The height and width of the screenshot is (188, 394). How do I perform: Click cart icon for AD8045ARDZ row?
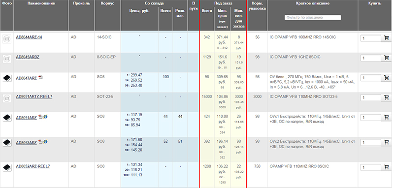point(386,58)
